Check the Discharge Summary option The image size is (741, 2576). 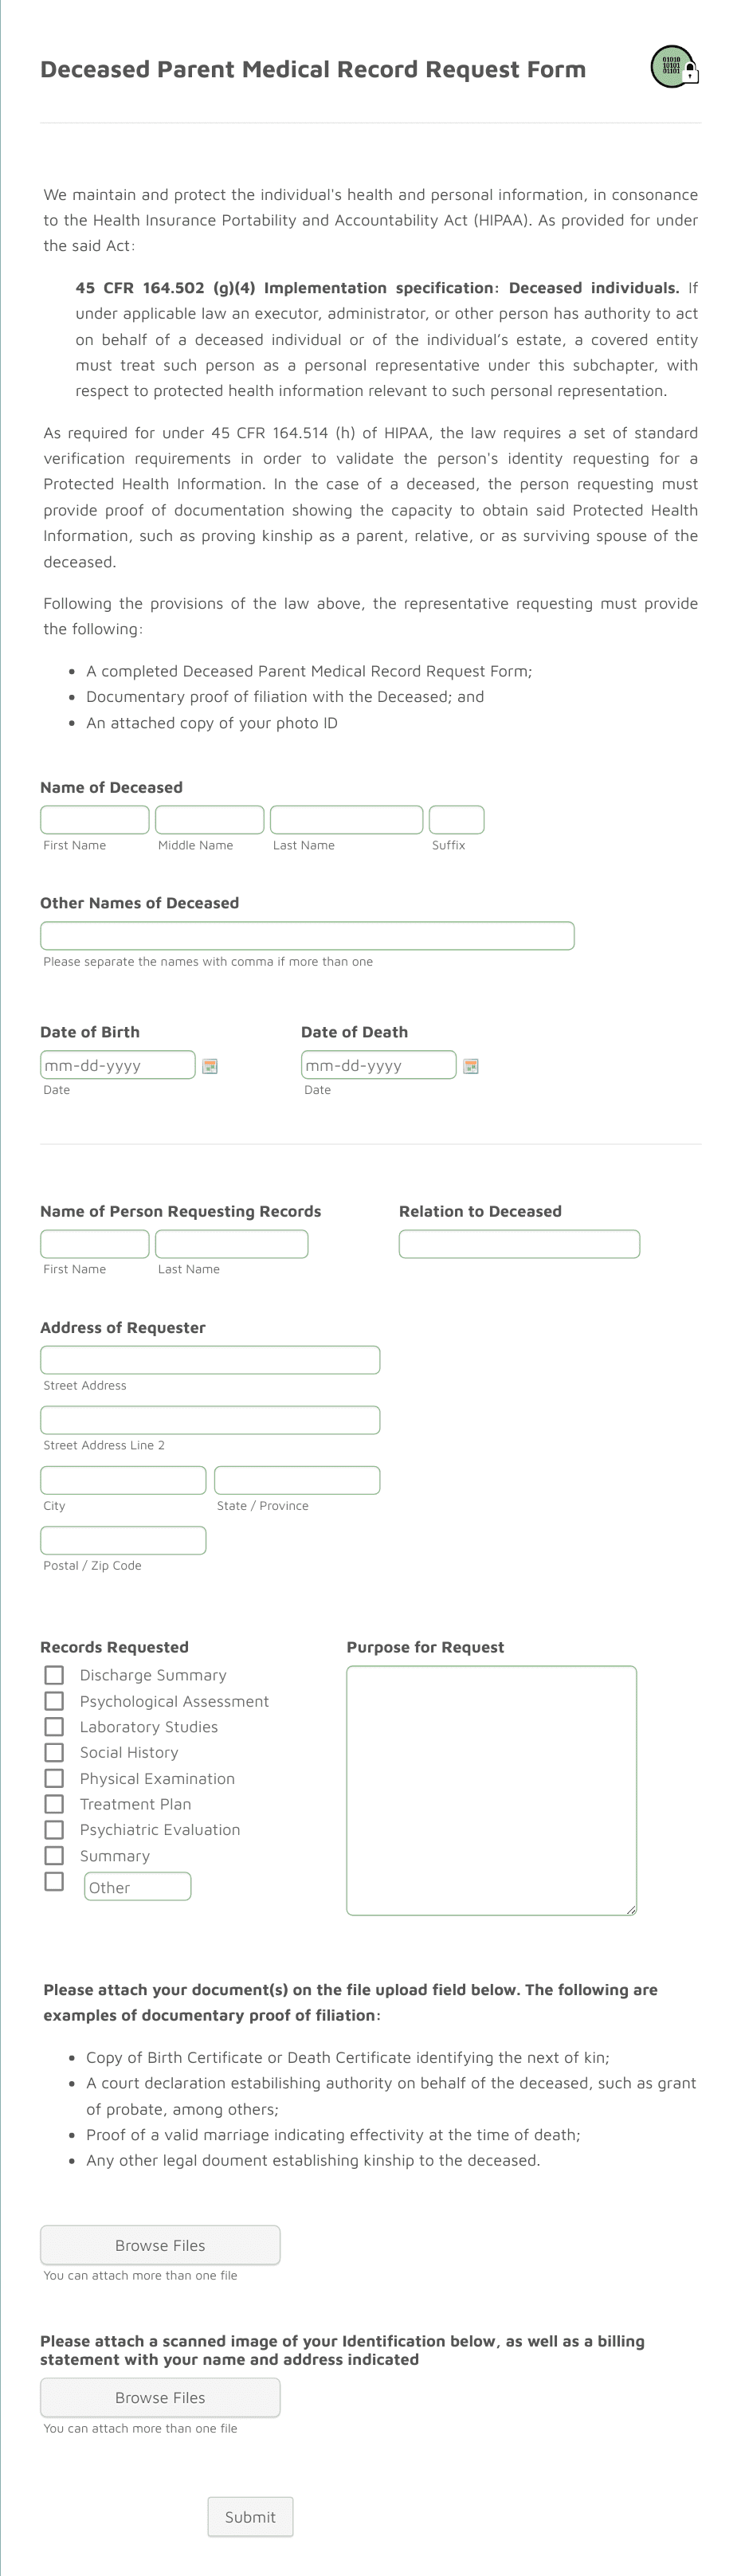tap(55, 1675)
